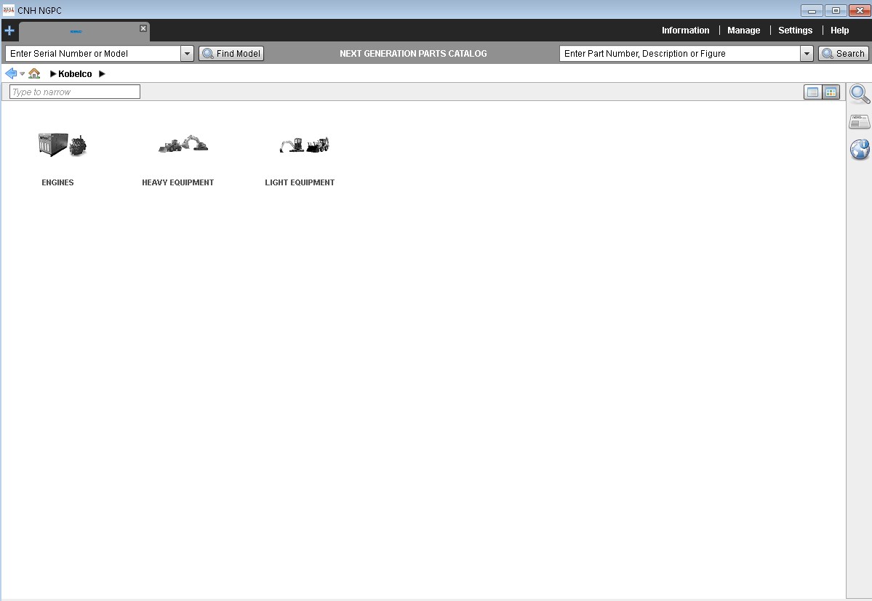The height and width of the screenshot is (601, 872).
Task: Open the Engines category thumbnail
Action: (63, 145)
